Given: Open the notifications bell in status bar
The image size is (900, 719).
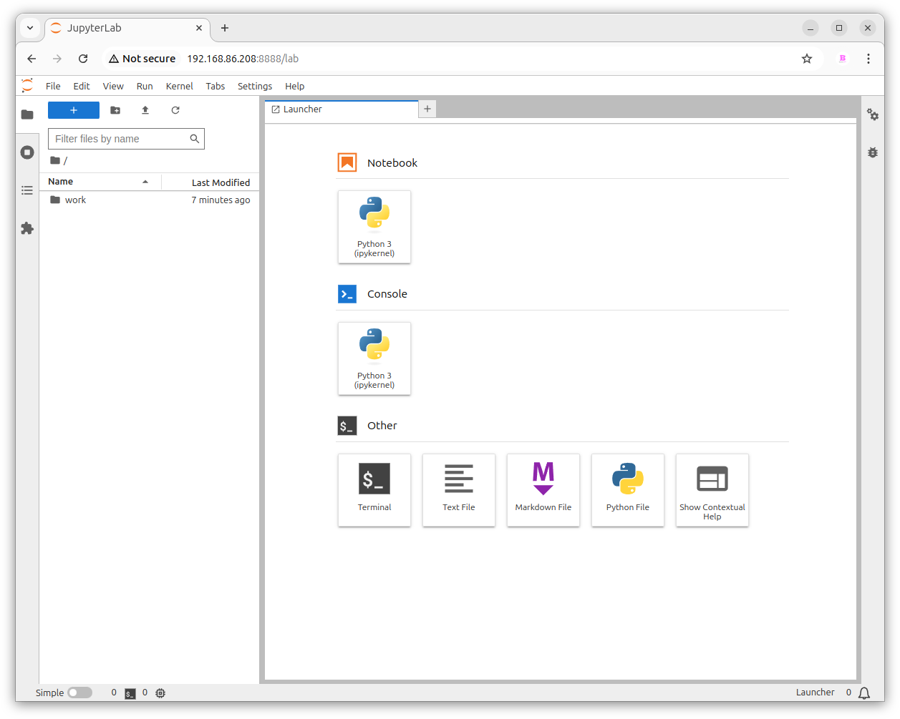Looking at the screenshot, I should coord(864,693).
